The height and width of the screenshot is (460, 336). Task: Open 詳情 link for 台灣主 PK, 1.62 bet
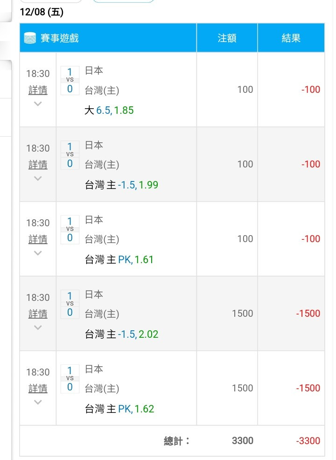tap(38, 389)
